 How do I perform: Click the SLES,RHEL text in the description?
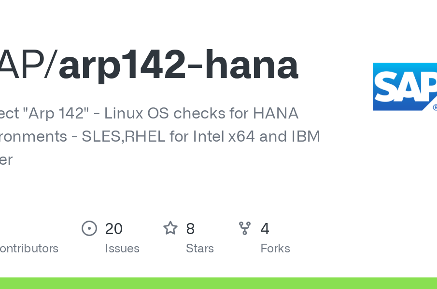pyautogui.click(x=124, y=136)
